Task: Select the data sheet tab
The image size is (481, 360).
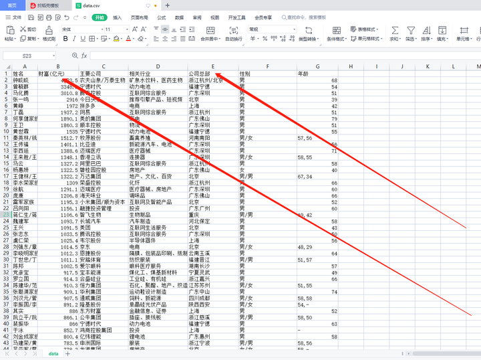Action: 53,353
